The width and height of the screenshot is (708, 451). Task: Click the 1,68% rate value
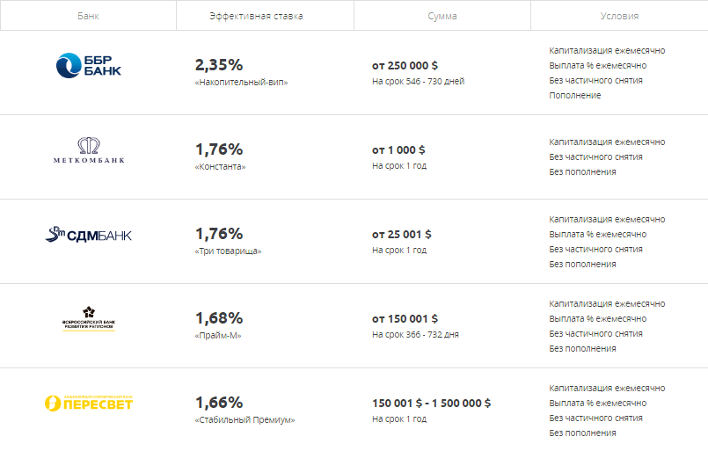coord(219,318)
